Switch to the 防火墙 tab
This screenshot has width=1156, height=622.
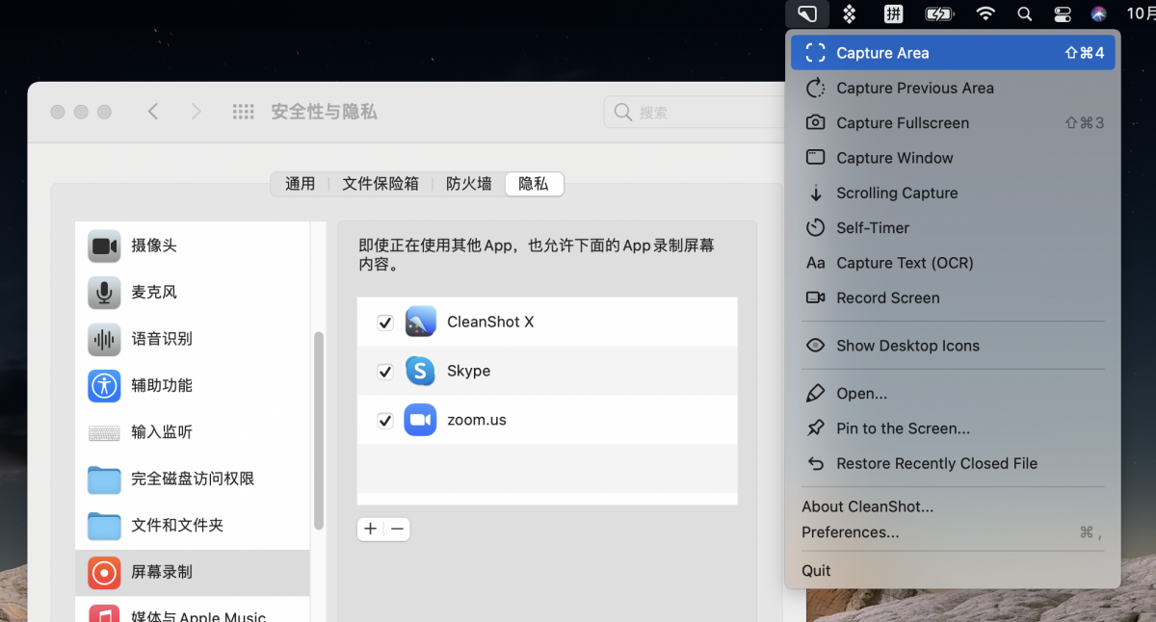pos(468,184)
